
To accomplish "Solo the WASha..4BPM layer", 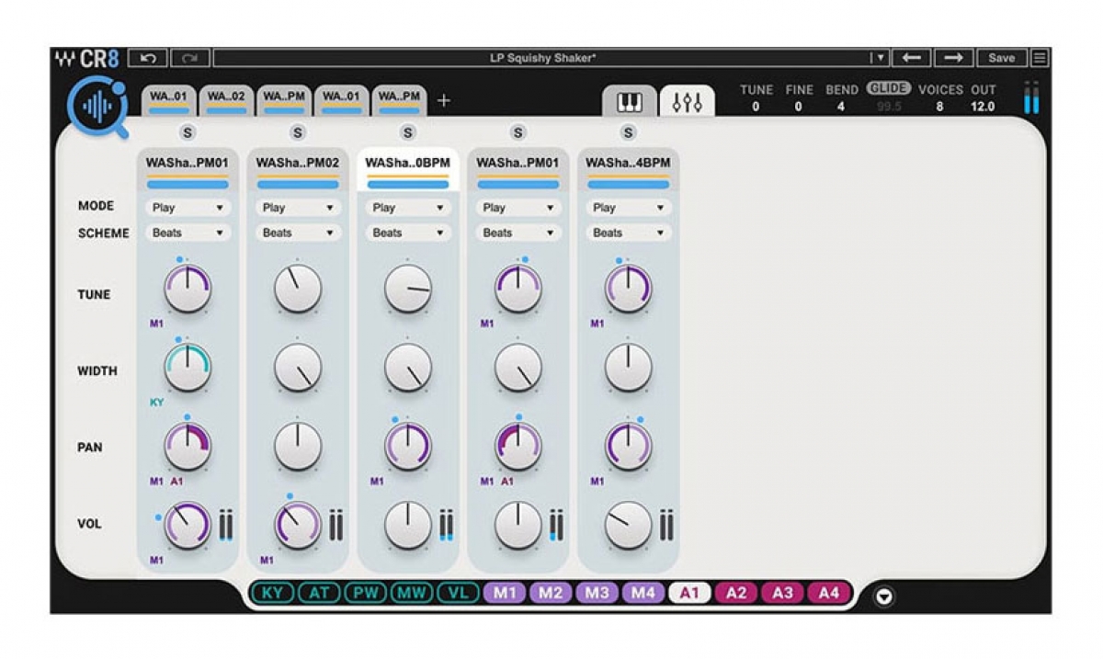I will tap(629, 132).
